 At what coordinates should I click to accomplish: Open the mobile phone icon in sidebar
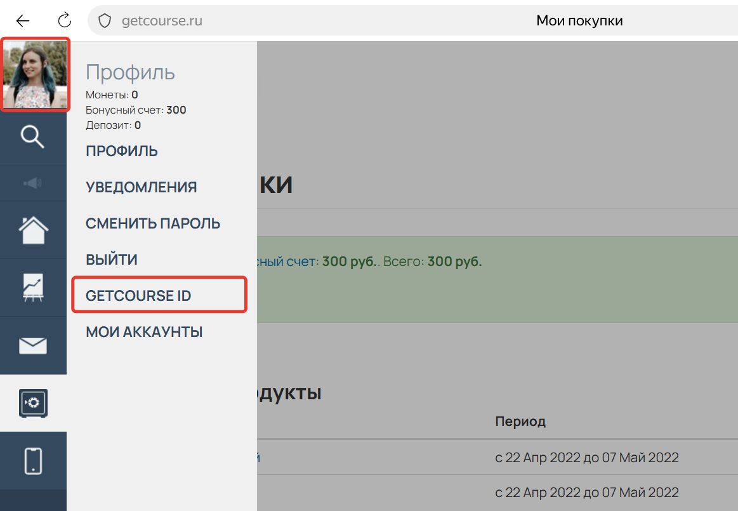click(x=33, y=461)
